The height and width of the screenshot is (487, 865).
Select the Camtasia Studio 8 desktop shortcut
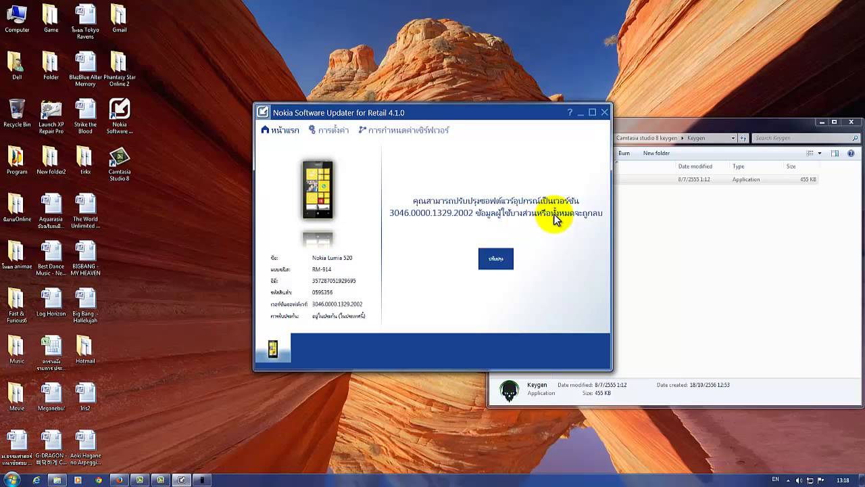pos(119,164)
